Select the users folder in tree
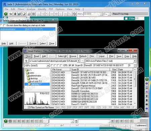This screenshot has height=131, width=151. pos(30,73)
